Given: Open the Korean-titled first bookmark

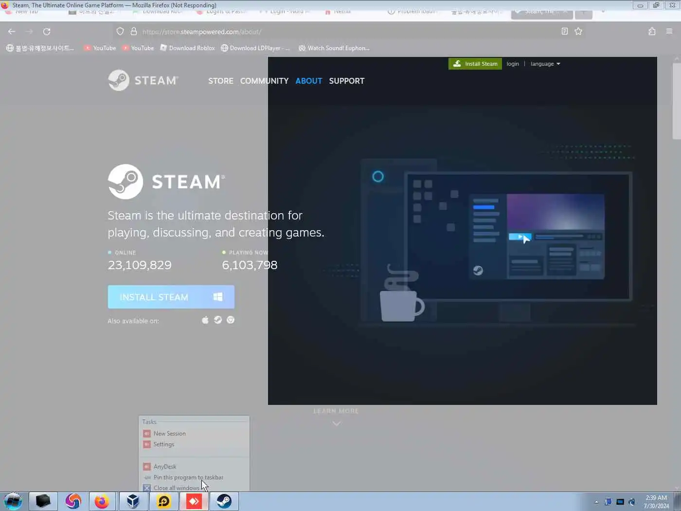Looking at the screenshot, I should 40,48.
